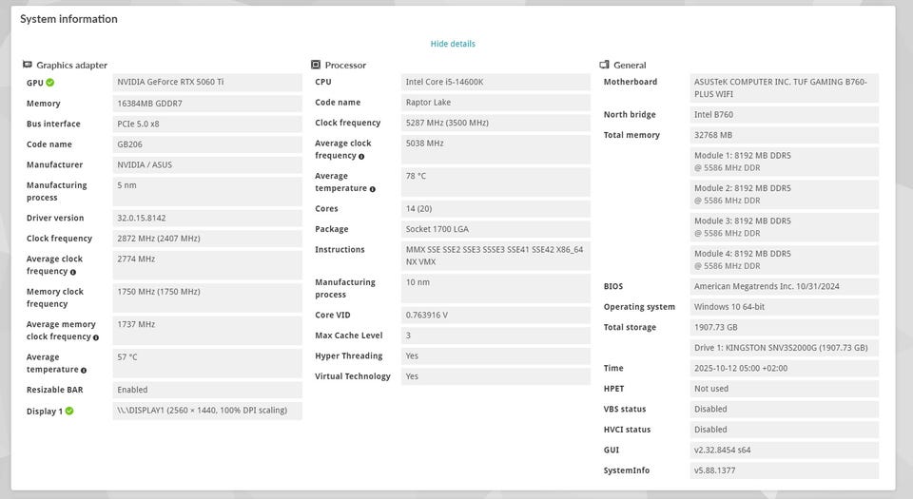Viewport: 913px width, 499px height.
Task: Click the Max Cache Level value 3
Action: tap(495, 336)
